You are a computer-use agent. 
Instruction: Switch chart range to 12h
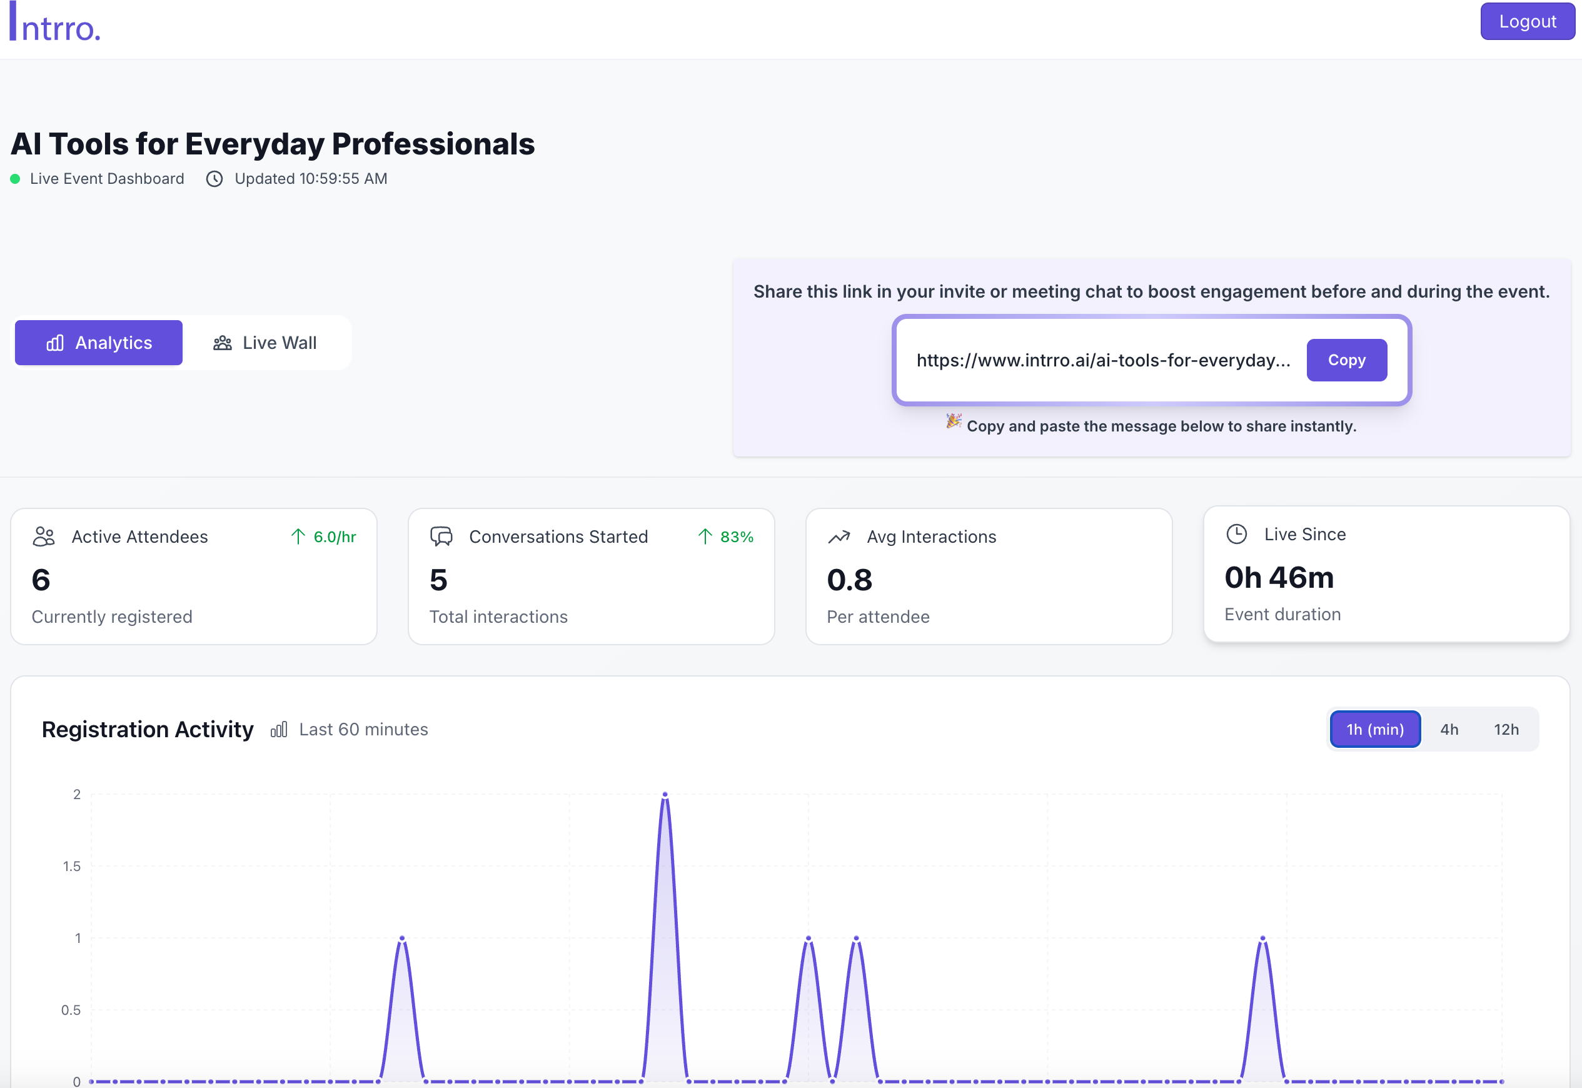[x=1506, y=730]
